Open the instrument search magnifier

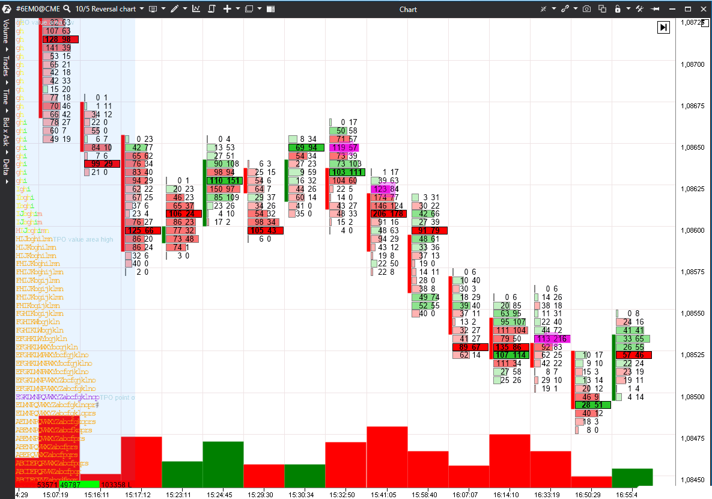pyautogui.click(x=66, y=9)
